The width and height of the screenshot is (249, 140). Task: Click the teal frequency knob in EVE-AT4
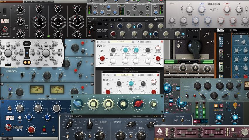pos(131,83)
